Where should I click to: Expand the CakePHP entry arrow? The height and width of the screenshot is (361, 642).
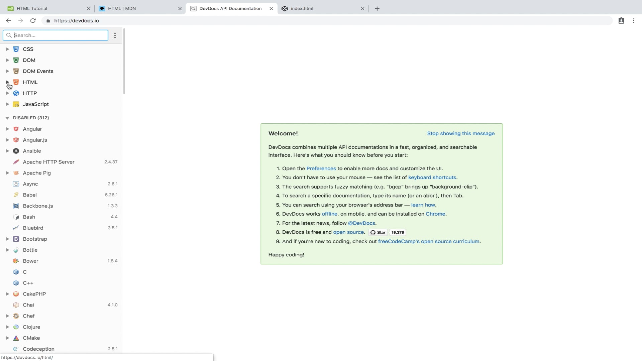coord(7,294)
